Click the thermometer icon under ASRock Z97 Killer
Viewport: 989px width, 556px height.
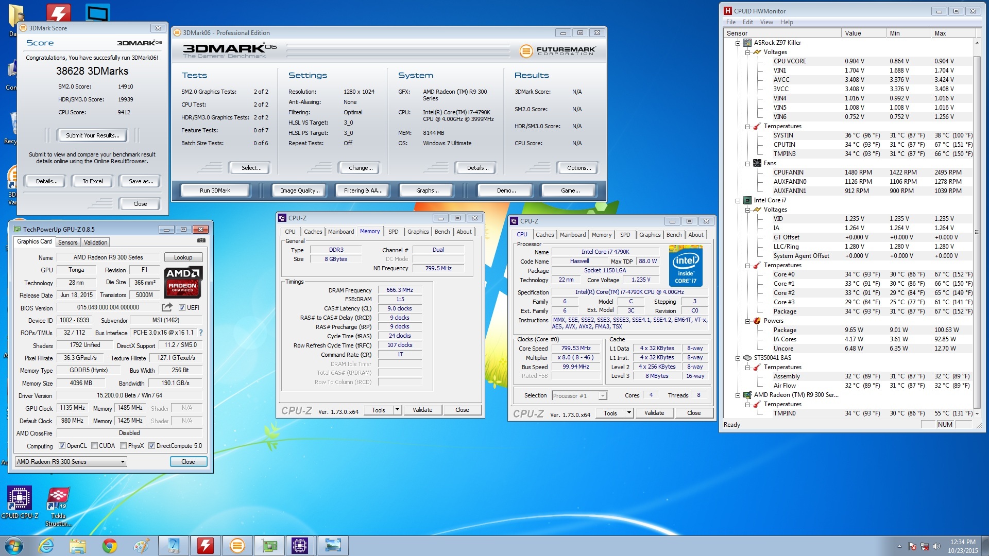tap(757, 126)
